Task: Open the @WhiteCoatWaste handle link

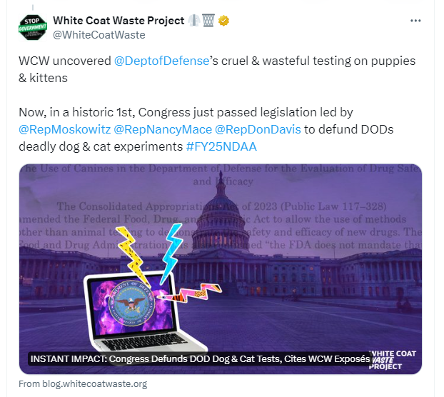Action: (99, 35)
